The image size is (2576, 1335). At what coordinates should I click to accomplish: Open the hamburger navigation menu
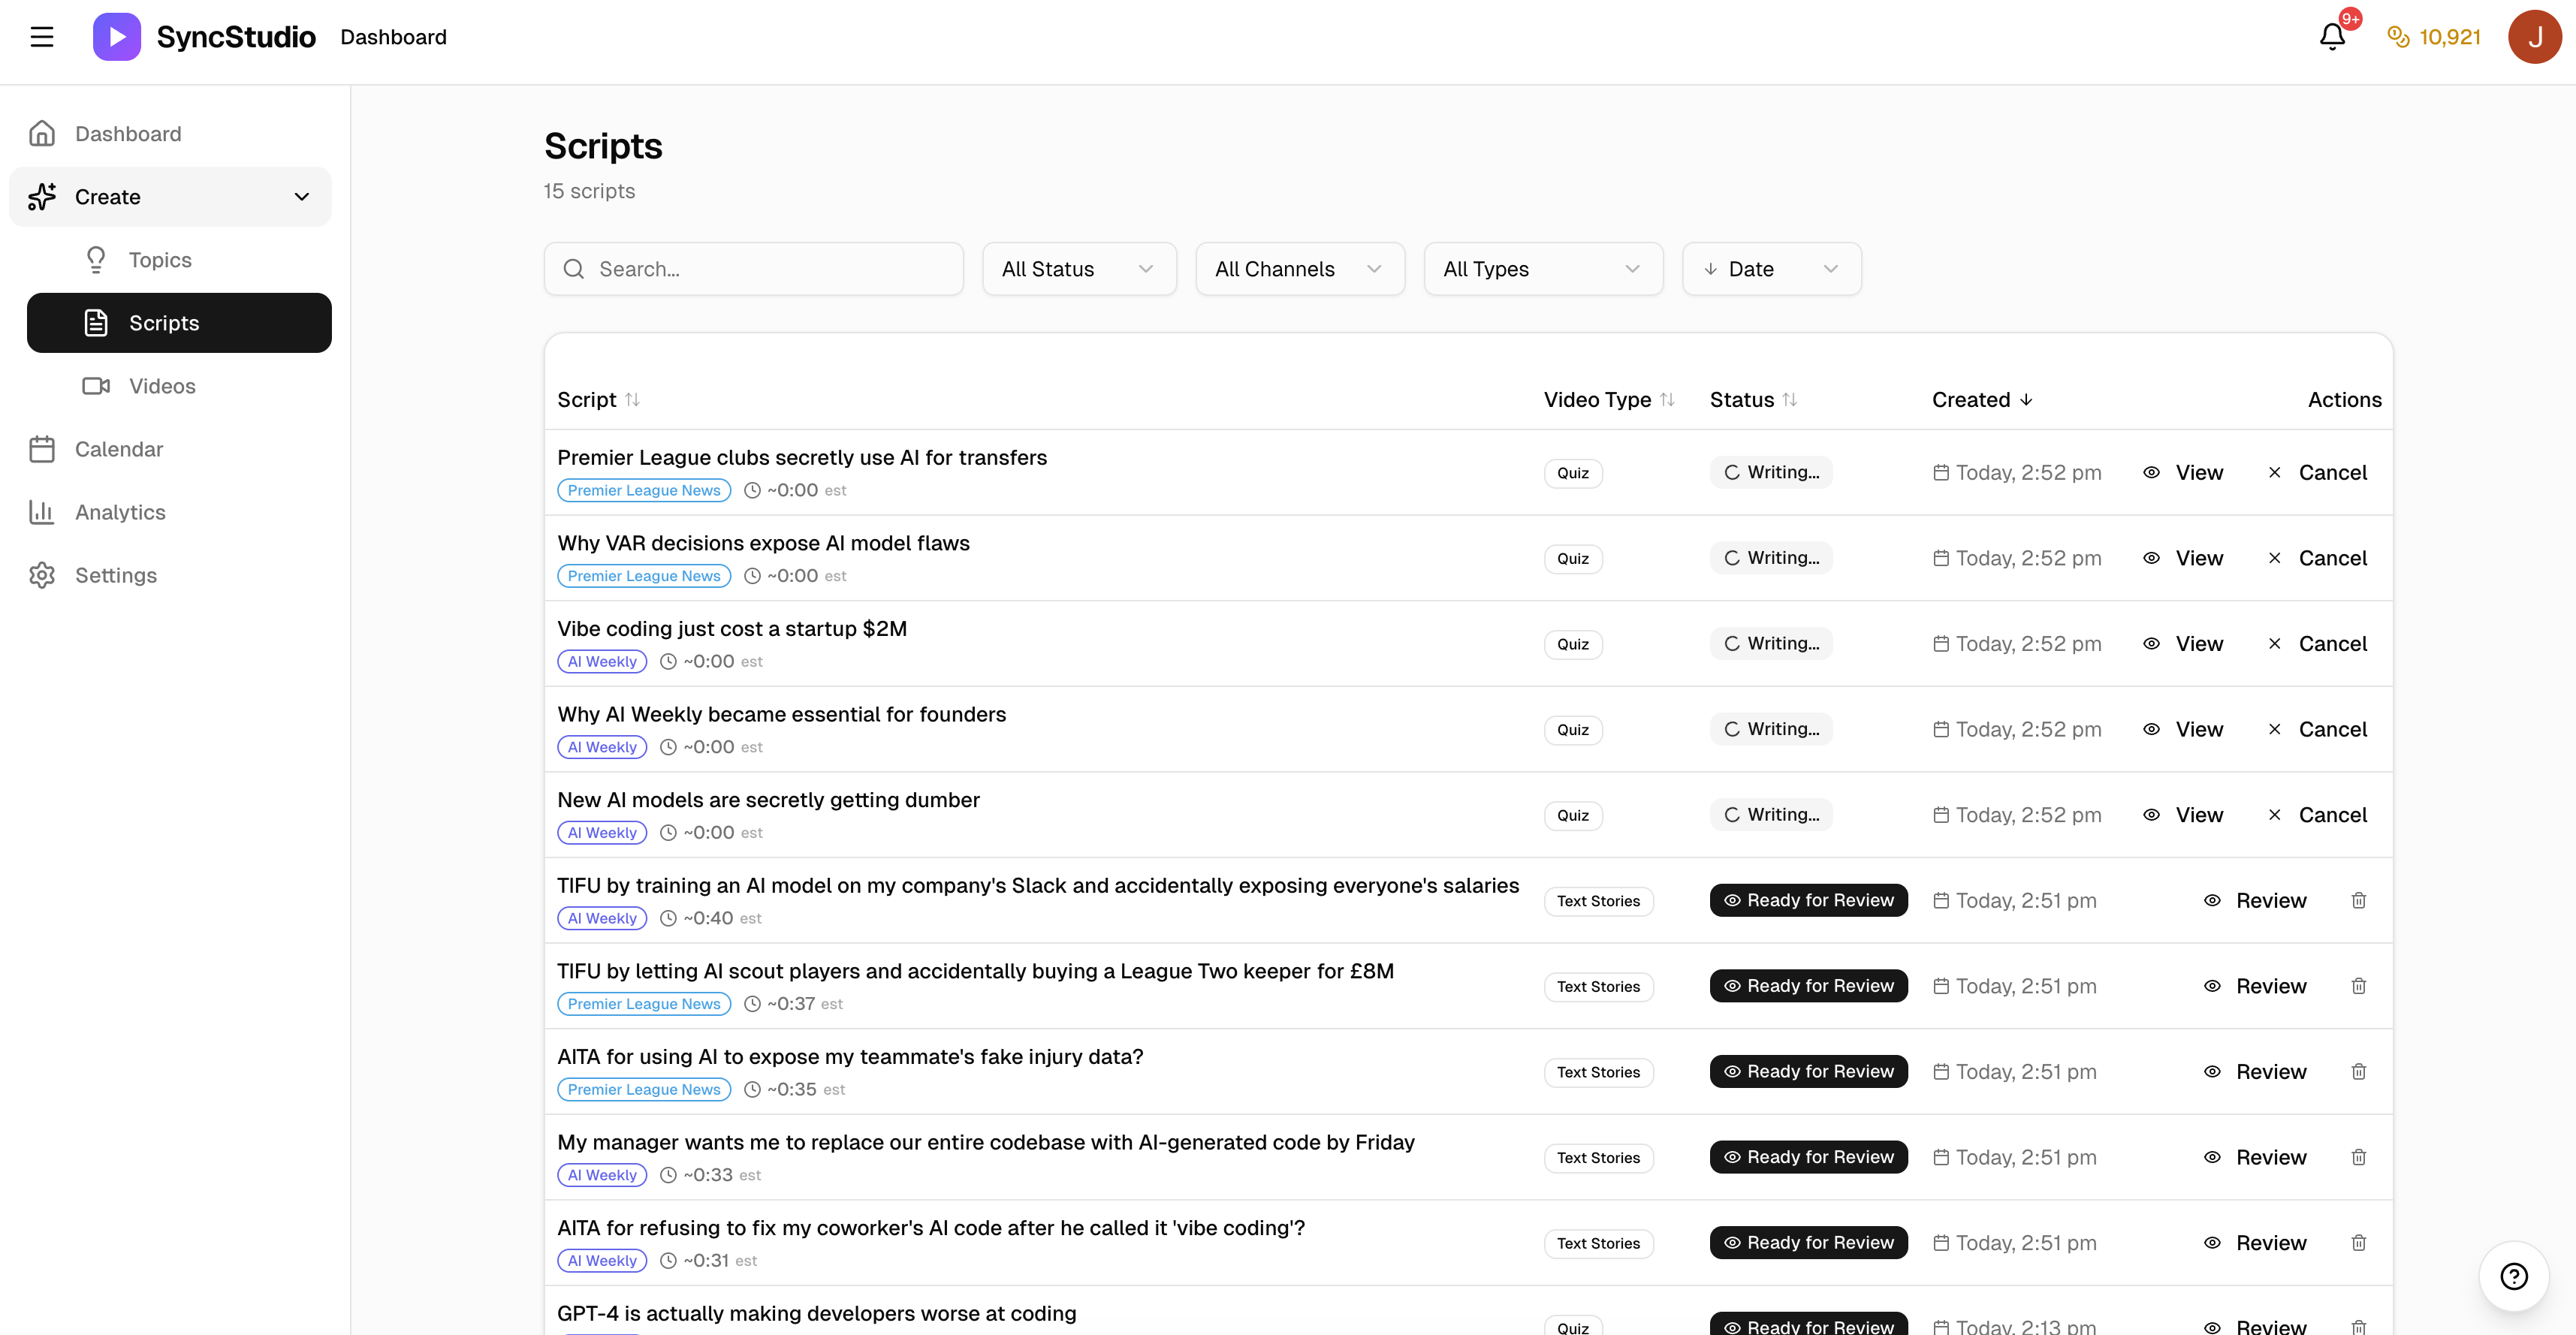tap(42, 36)
